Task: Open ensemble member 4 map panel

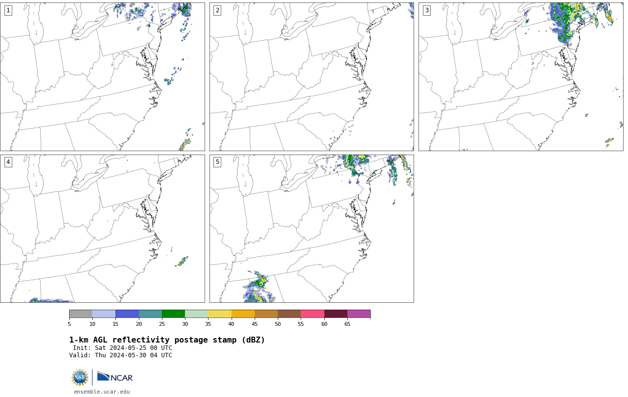Action: tap(102, 229)
